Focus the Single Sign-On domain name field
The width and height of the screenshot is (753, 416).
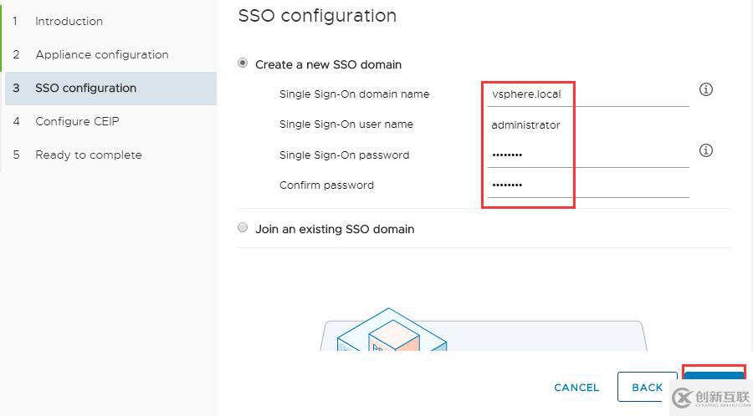pos(588,94)
